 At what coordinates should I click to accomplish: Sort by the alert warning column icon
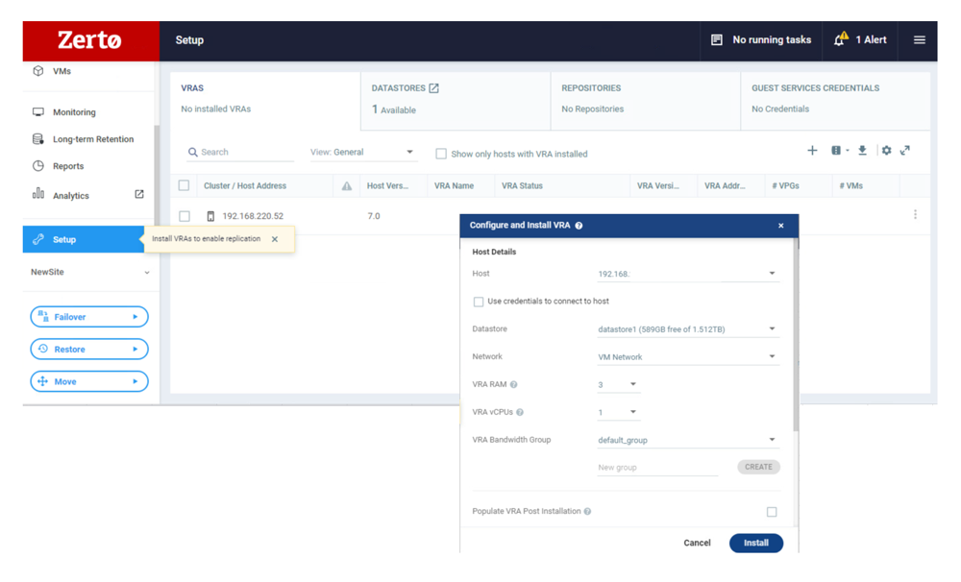(x=347, y=186)
